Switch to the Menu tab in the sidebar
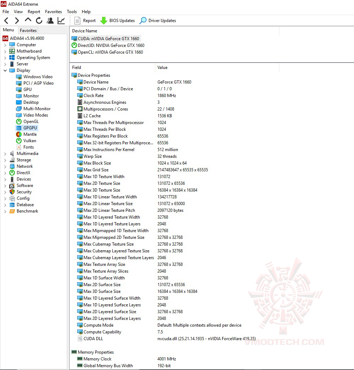The image size is (354, 370). pos(8,30)
